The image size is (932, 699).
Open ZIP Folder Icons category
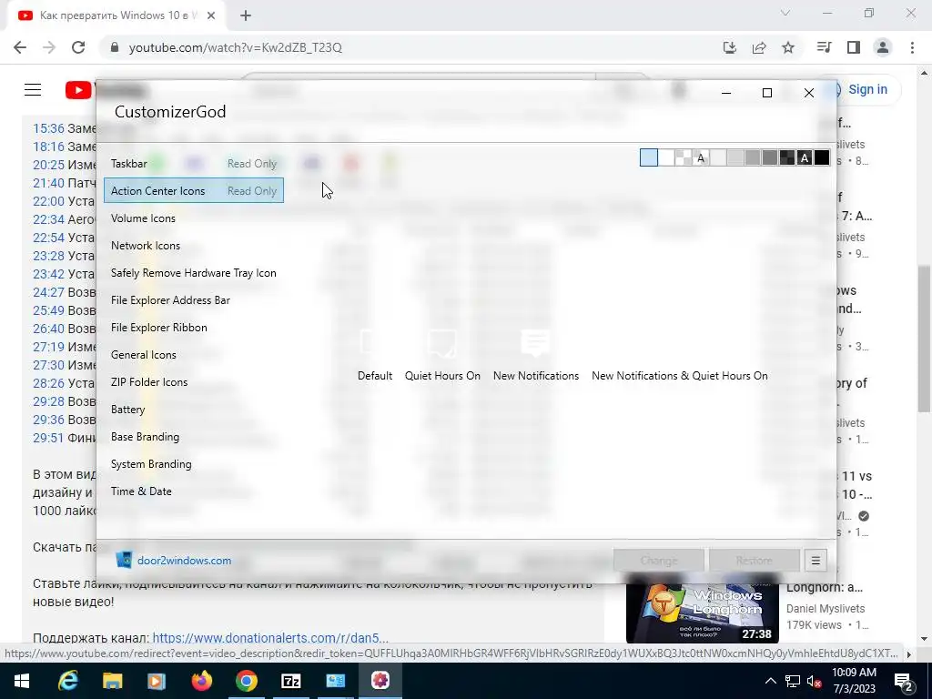(194, 382)
